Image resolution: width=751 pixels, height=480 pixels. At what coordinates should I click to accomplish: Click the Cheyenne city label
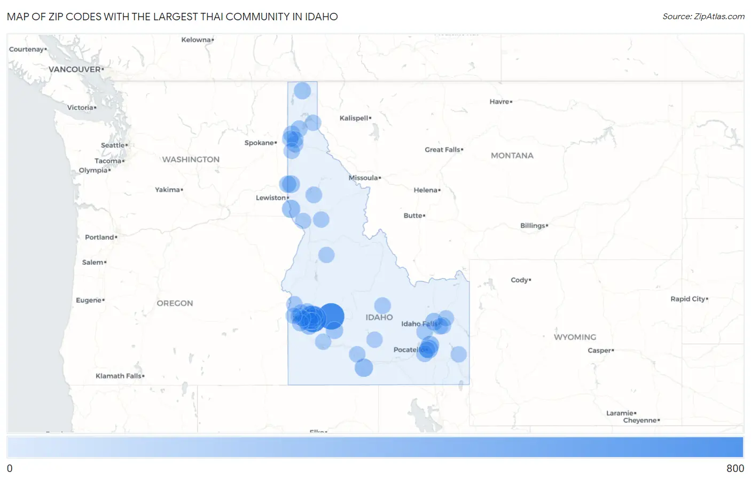(x=640, y=420)
